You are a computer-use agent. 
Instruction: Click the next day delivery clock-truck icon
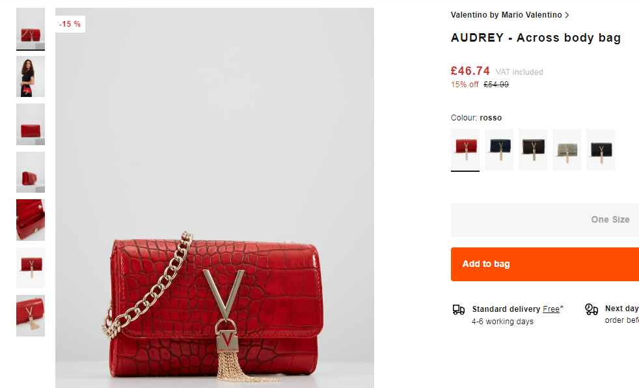(x=591, y=309)
